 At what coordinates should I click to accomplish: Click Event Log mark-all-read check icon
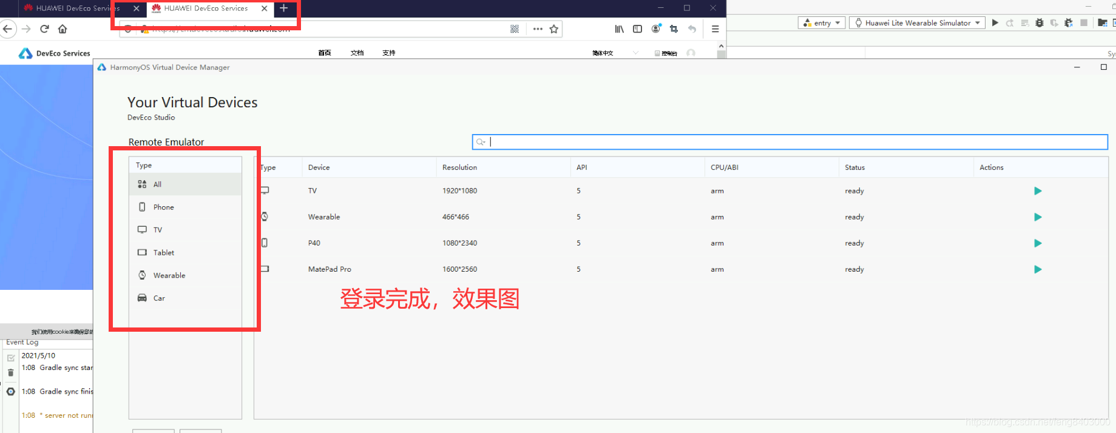[x=10, y=358]
